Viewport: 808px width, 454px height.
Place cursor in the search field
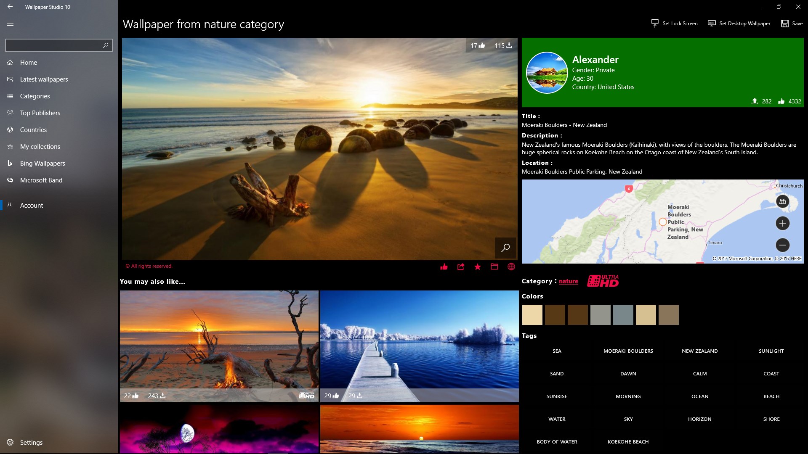(55, 45)
